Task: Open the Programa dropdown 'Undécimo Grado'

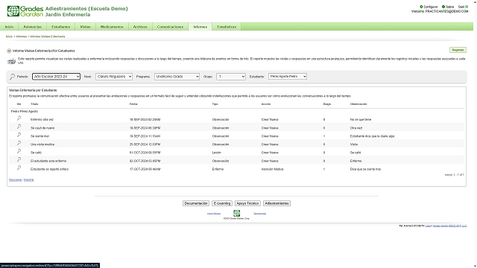Action: tap(177, 77)
